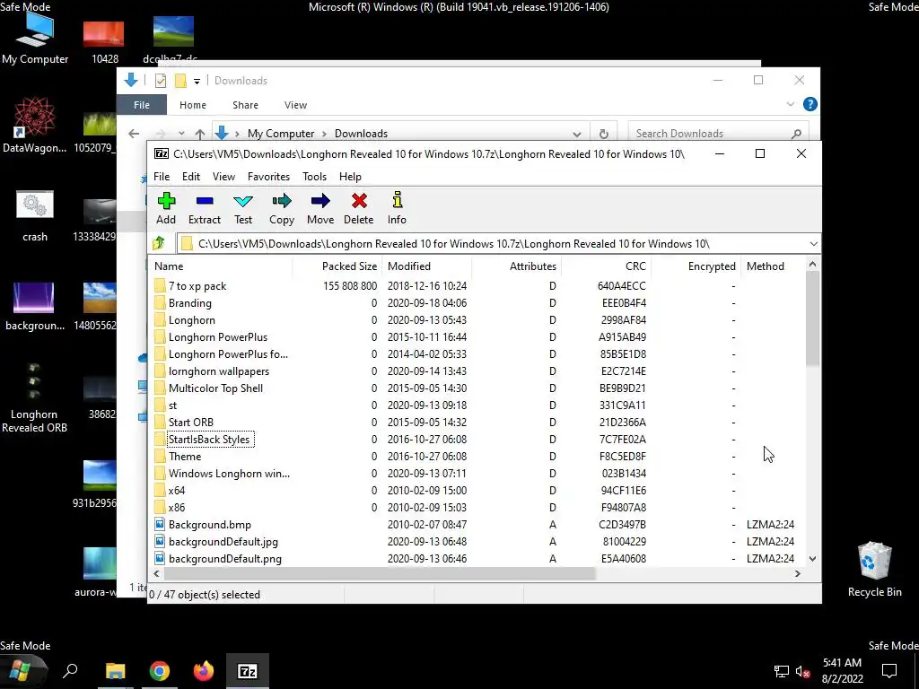The height and width of the screenshot is (689, 919).
Task: Click the Copy toolbar button
Action: 281,208
